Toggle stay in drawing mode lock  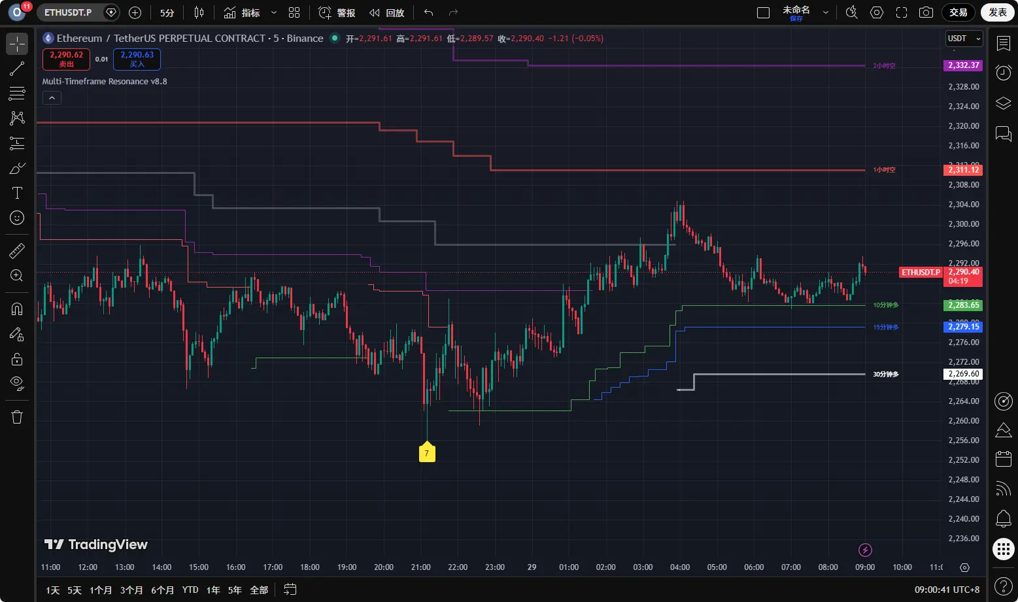coord(17,334)
